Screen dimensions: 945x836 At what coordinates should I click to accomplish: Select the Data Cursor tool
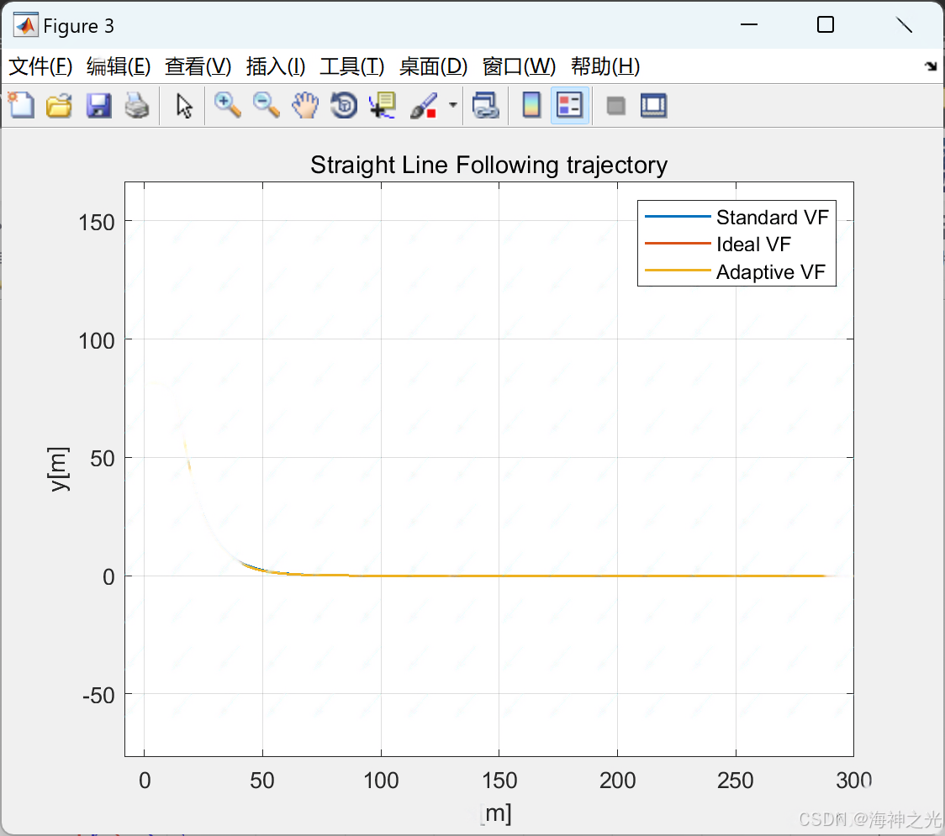[383, 105]
